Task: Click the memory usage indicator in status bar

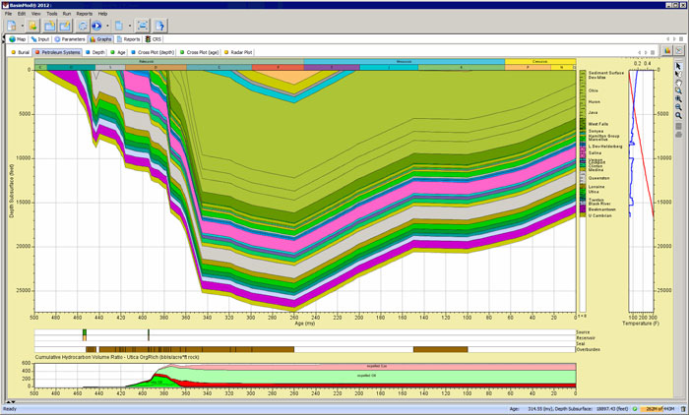Action: tap(658, 407)
